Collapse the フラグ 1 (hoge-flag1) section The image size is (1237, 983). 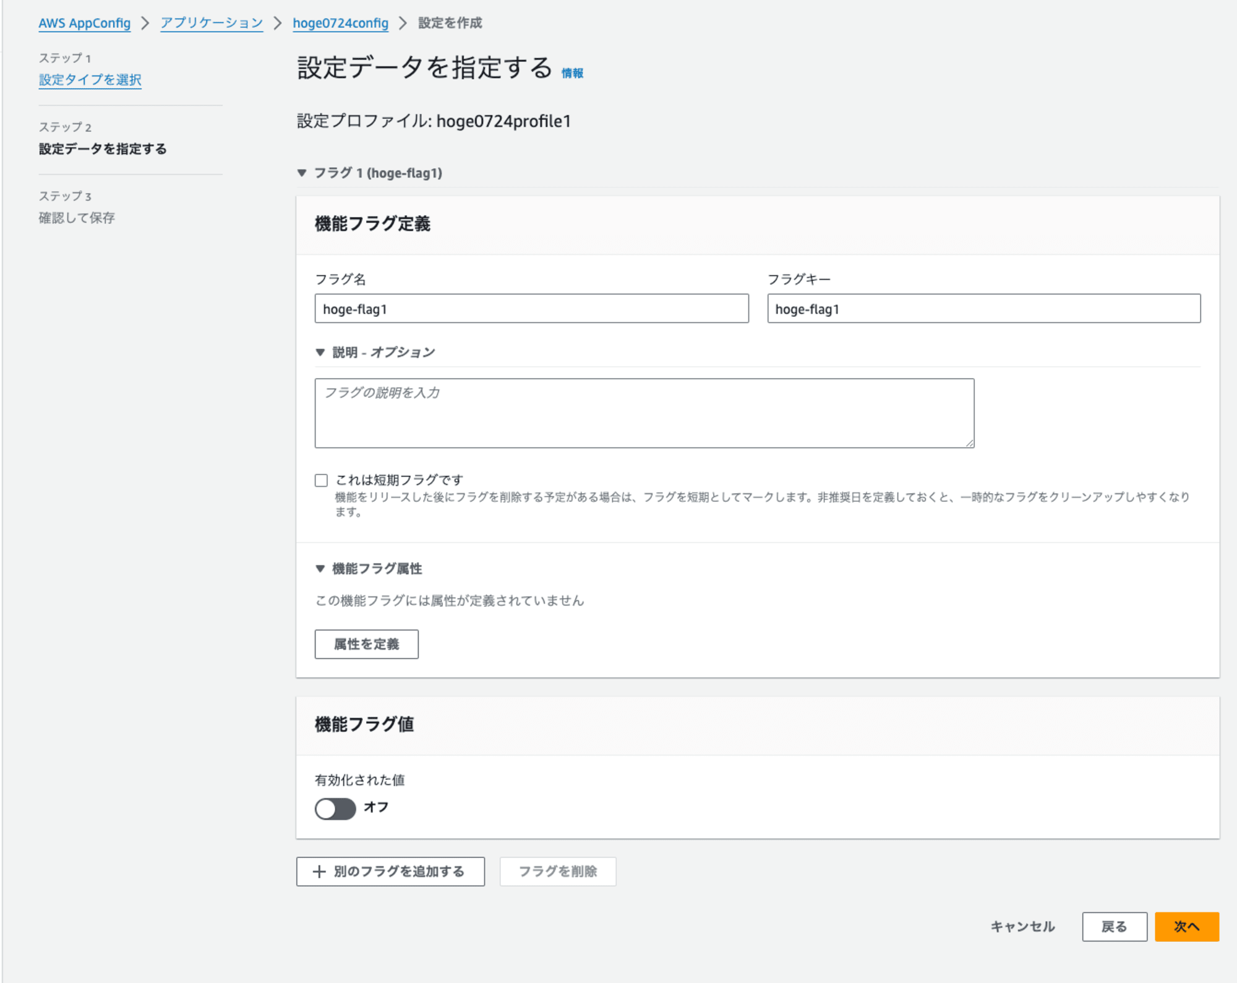[x=370, y=173]
